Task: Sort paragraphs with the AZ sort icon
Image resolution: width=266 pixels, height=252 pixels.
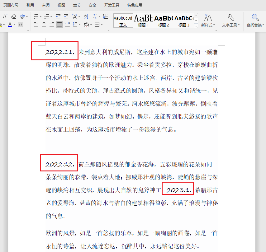Action: coord(86,16)
